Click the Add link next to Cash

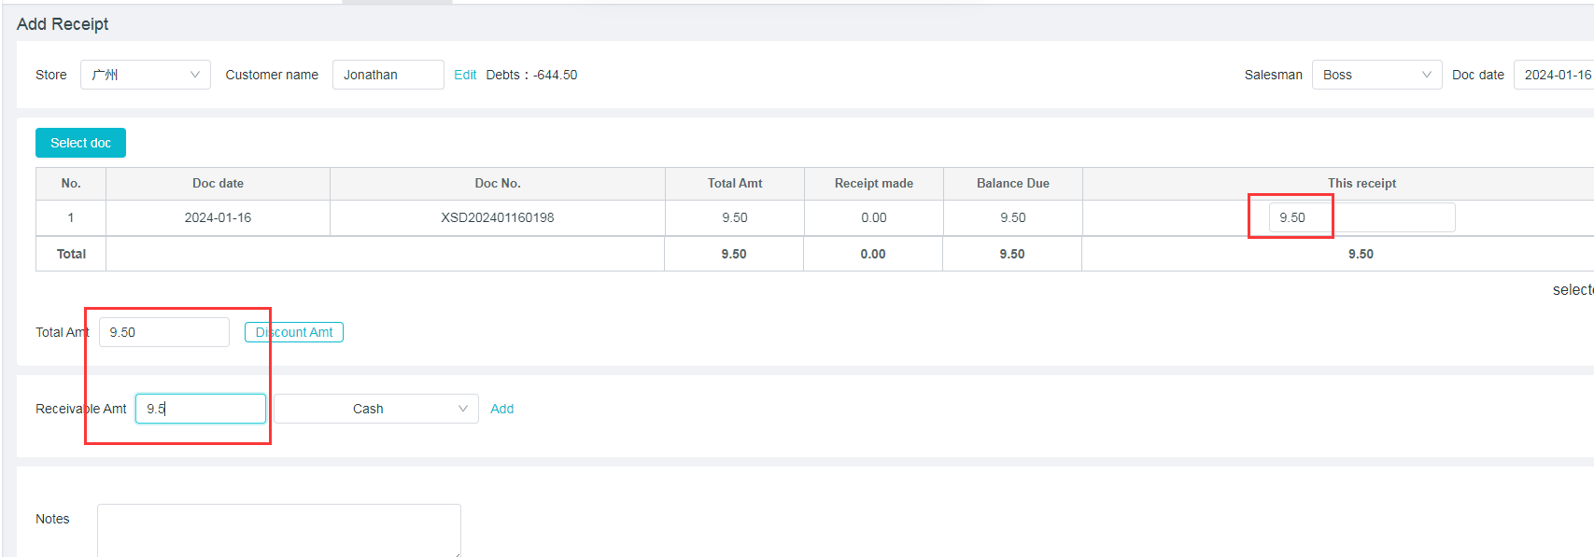(x=501, y=409)
